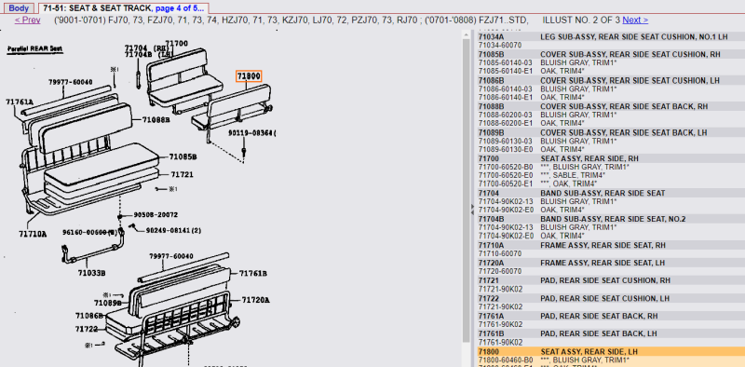Image resolution: width=745 pixels, height=367 pixels.
Task: Click the 71085B diagram callout
Action: [x=183, y=156]
